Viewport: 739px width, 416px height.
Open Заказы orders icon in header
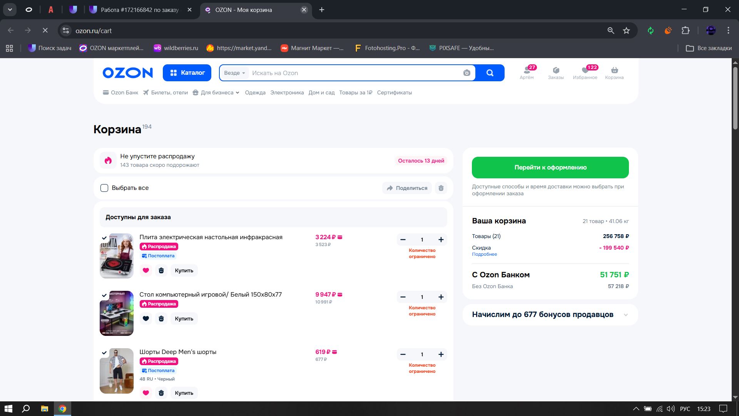pos(555,70)
